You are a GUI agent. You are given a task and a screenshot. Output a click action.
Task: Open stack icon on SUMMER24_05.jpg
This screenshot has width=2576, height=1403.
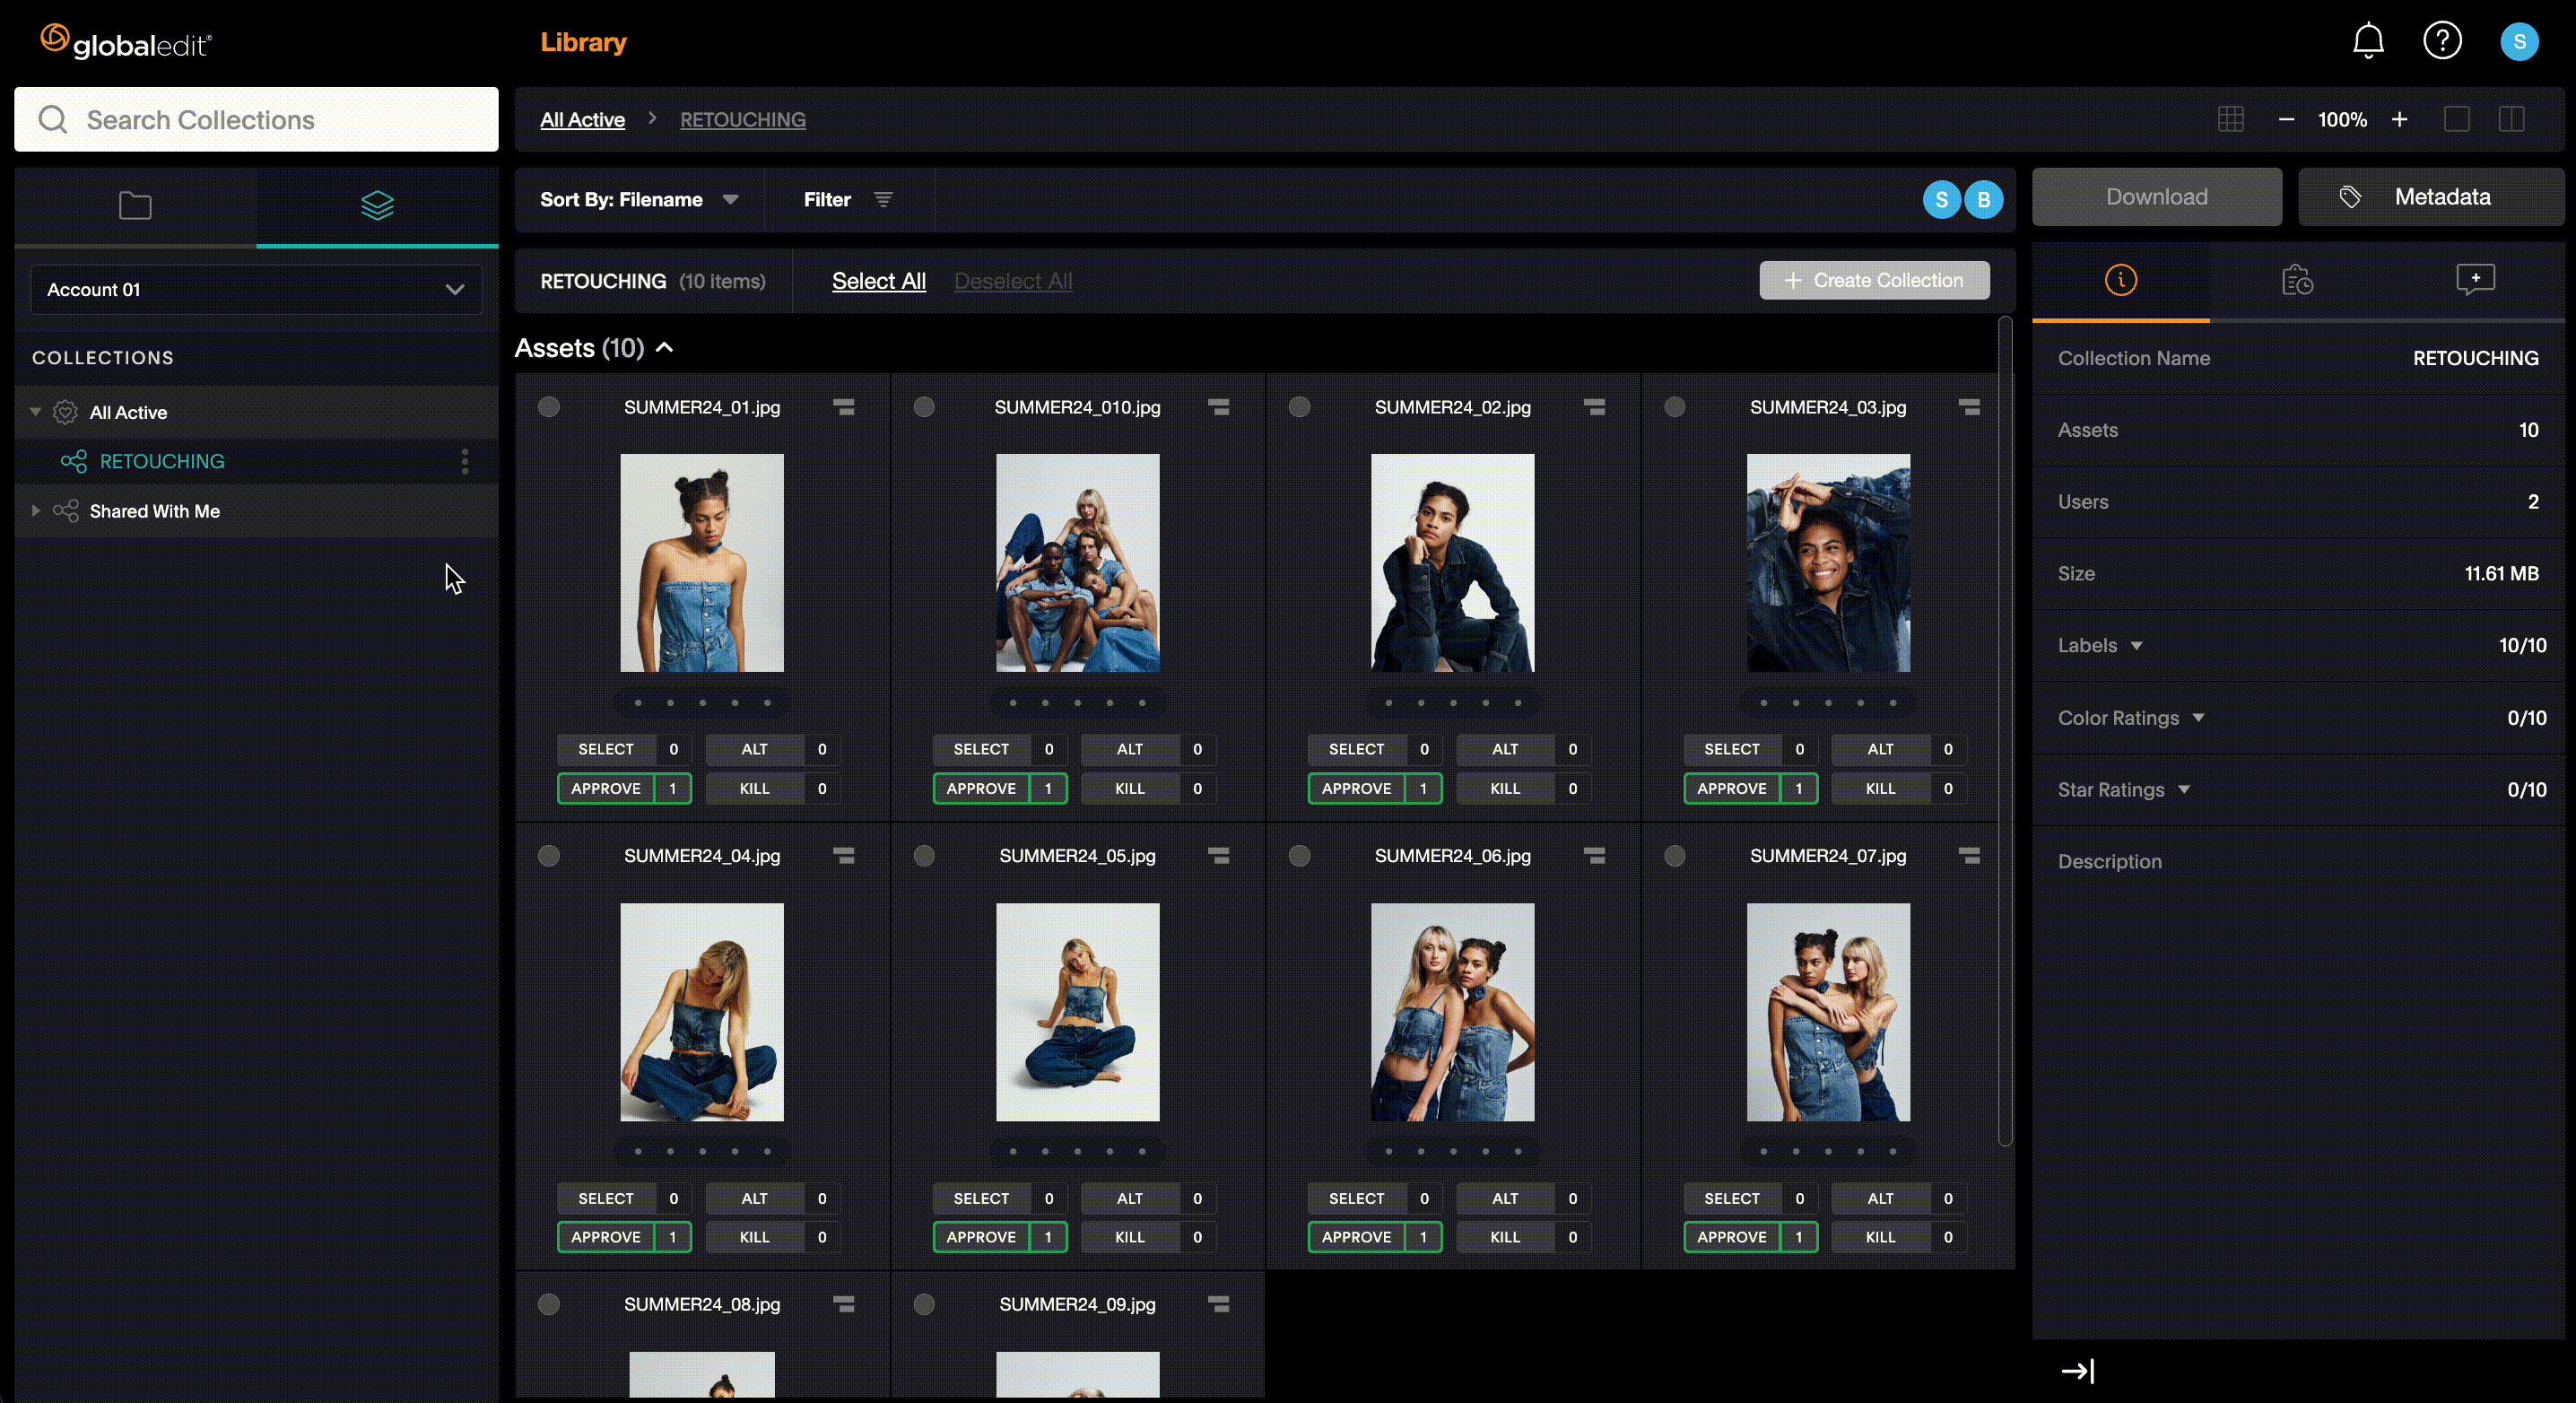[1218, 855]
